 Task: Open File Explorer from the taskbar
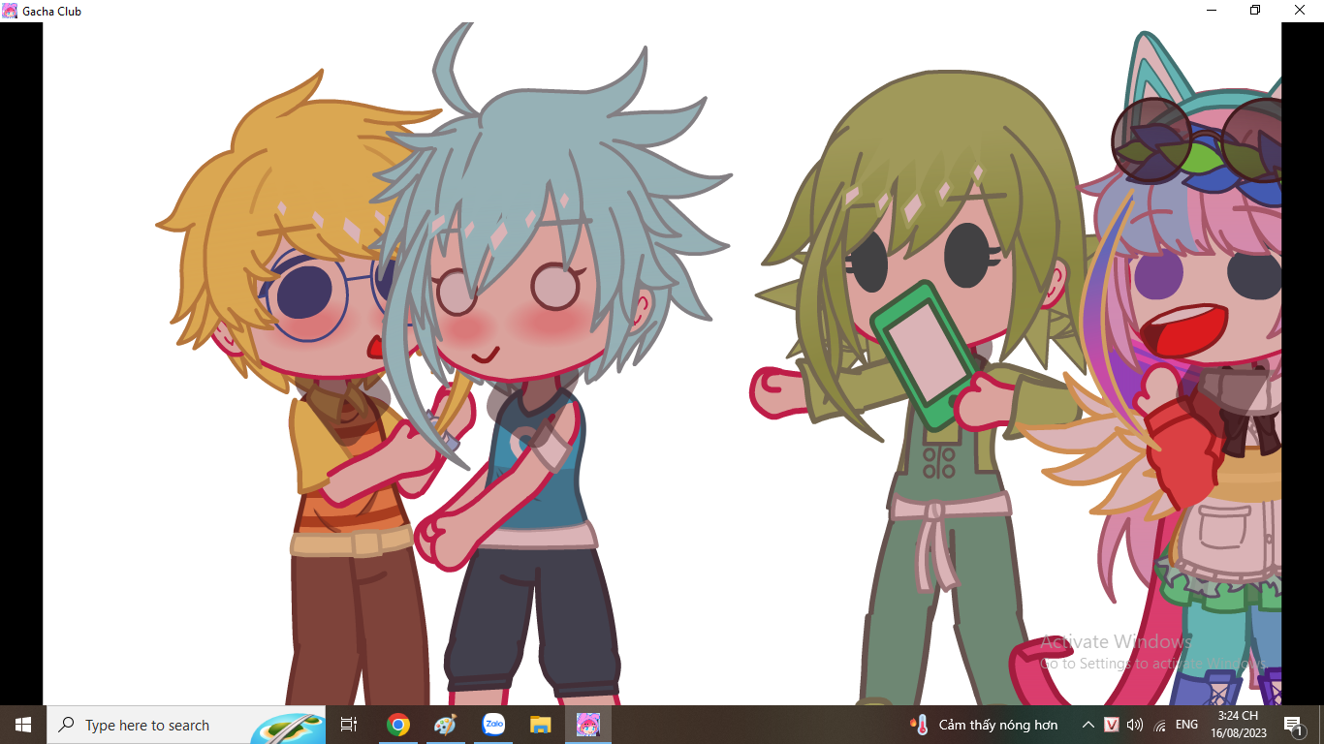(541, 725)
